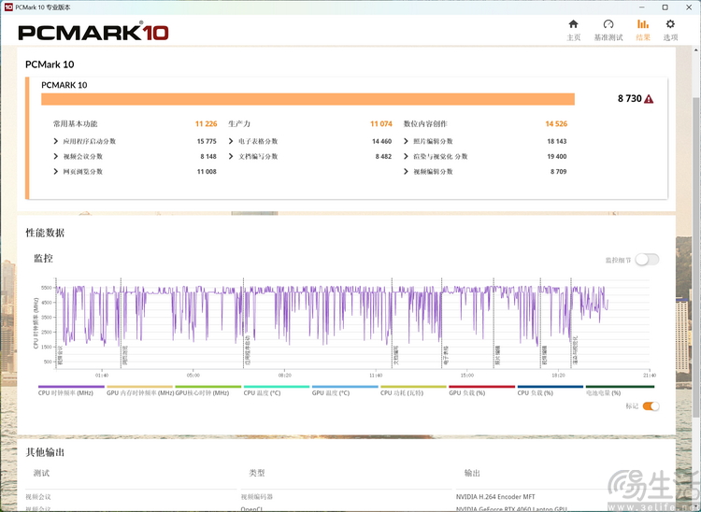This screenshot has height=512, width=701.
Task: Toggle the yellow CPU 功耗 (瓦特) legend
Action: coord(413,391)
